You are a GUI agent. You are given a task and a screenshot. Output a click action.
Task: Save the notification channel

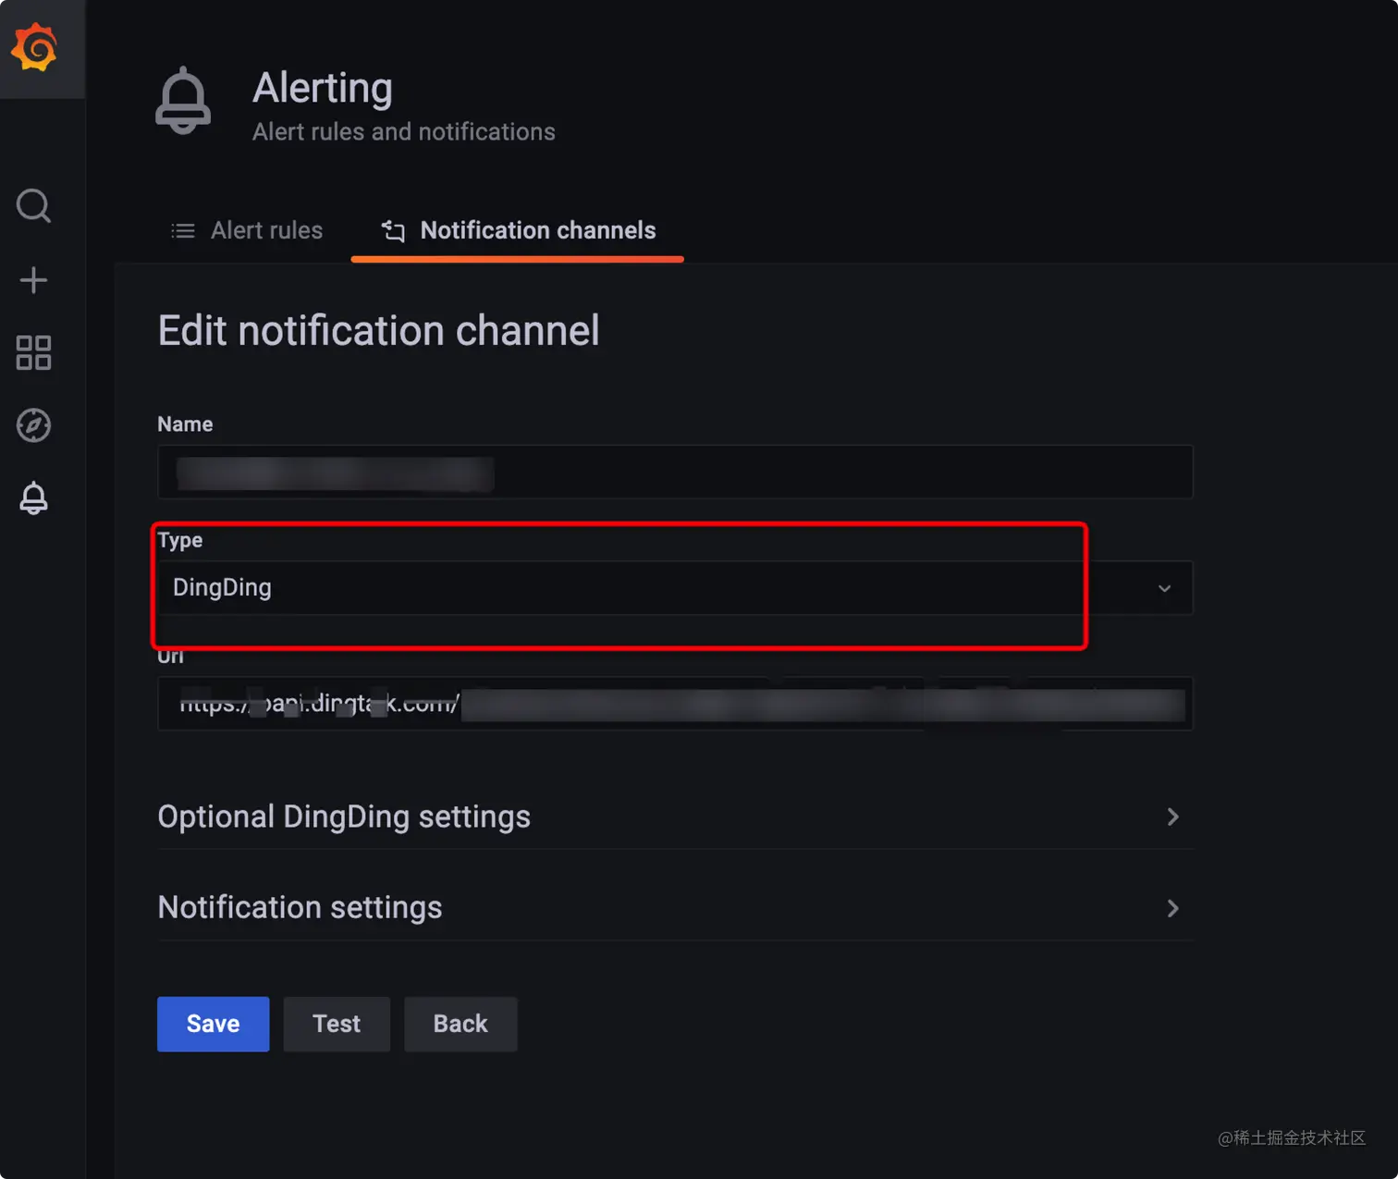click(x=213, y=1024)
